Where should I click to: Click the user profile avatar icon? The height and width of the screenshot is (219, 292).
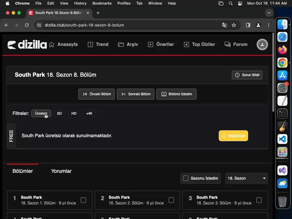[262, 44]
